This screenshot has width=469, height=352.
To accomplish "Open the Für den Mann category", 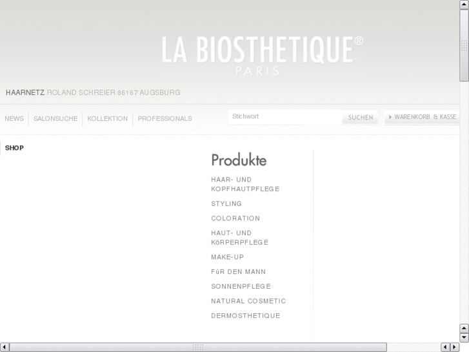I will click(x=239, y=272).
